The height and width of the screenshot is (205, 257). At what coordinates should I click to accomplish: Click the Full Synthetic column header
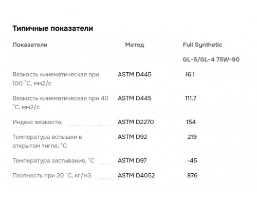[203, 45]
